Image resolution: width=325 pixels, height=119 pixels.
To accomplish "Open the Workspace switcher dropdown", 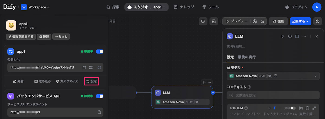I will click(x=35, y=7).
